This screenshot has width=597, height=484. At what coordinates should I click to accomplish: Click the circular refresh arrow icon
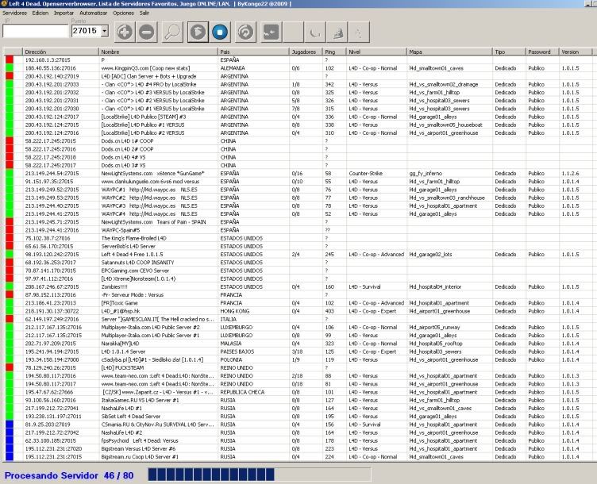[x=245, y=32]
